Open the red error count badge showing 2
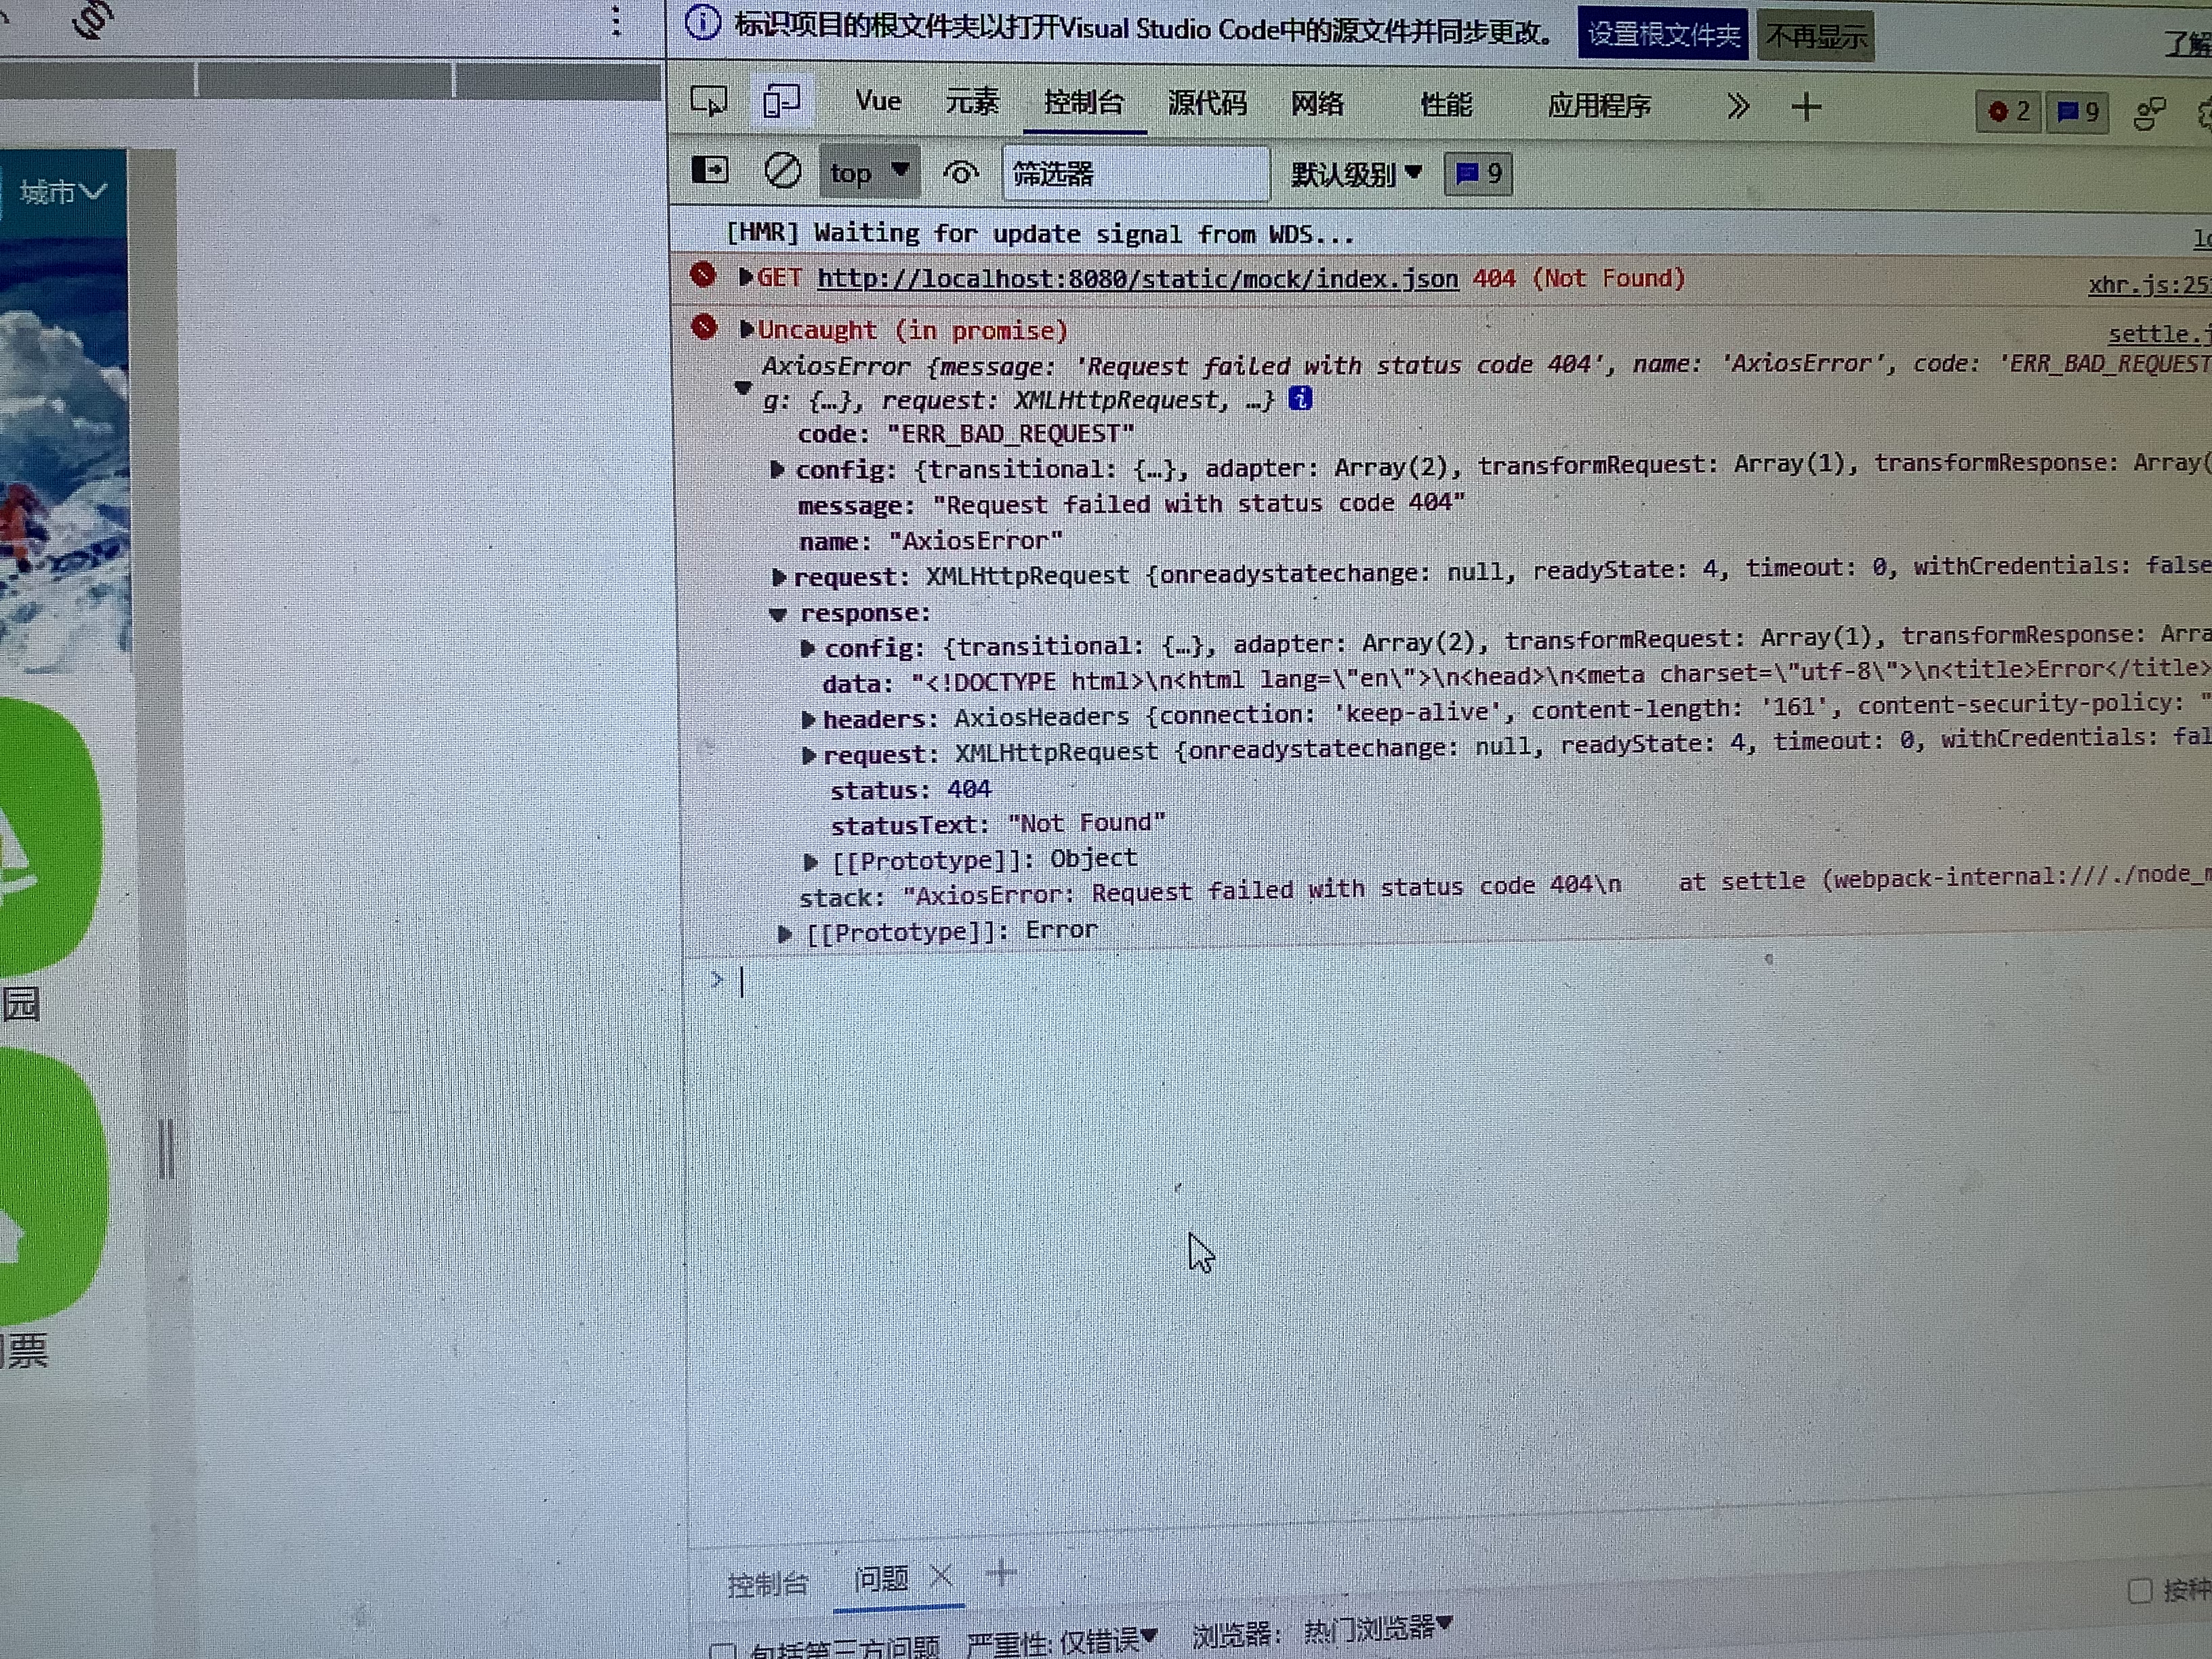Image resolution: width=2212 pixels, height=1659 pixels. tap(2008, 111)
